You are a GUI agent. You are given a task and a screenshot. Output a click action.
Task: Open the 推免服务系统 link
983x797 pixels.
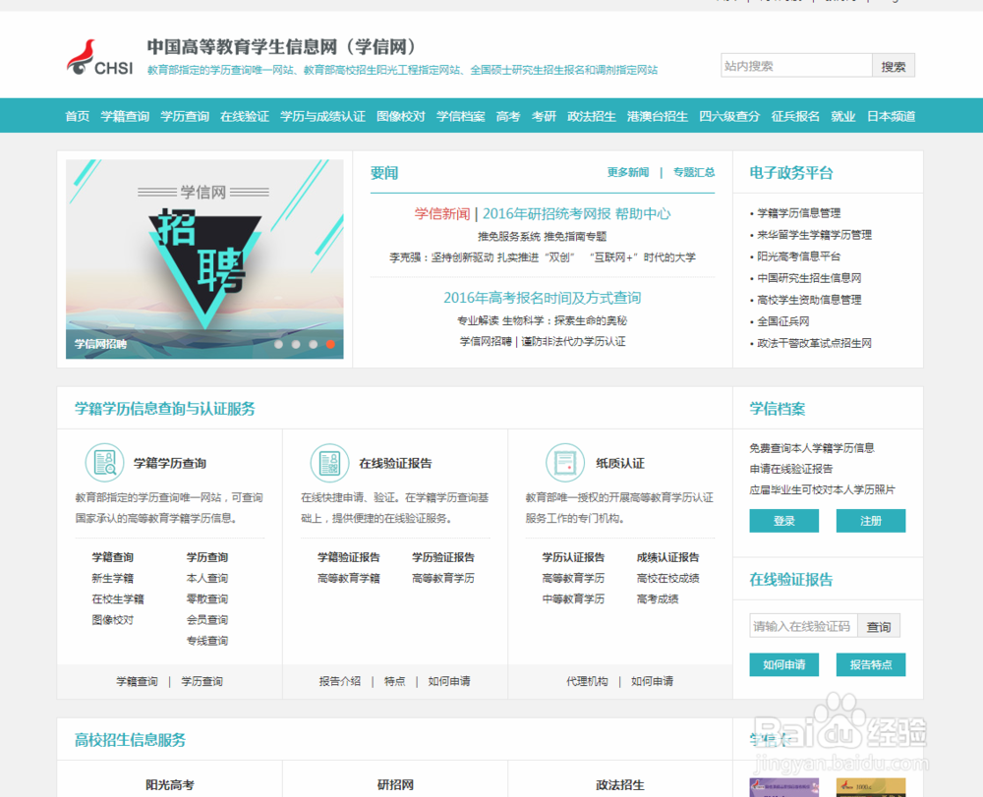[509, 236]
